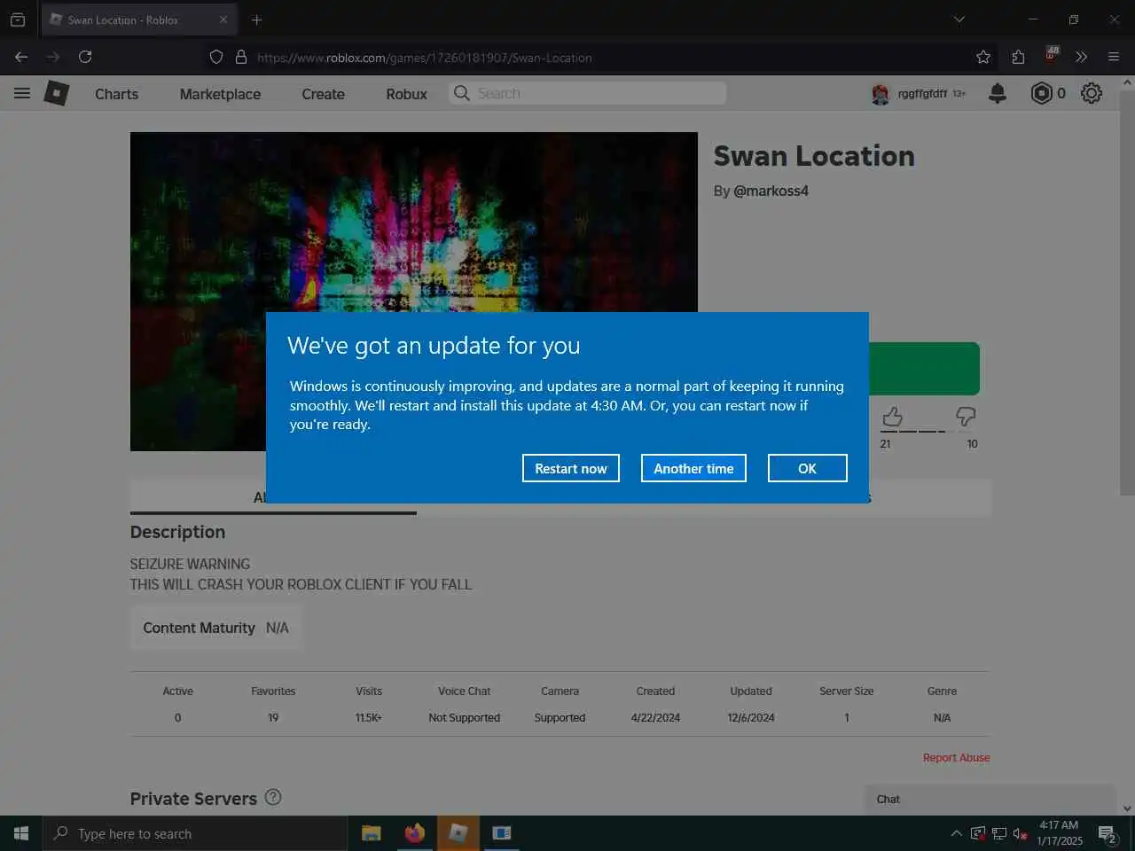
Task: Click the Favorites value 19
Action: (273, 718)
